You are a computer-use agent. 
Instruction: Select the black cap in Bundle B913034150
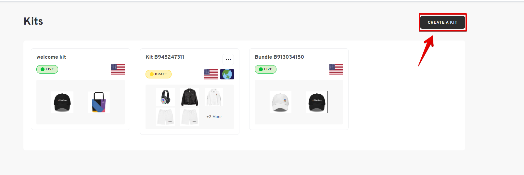(x=317, y=102)
